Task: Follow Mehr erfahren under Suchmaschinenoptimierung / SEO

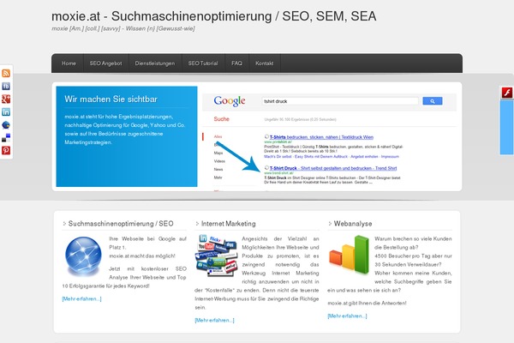Action: [81, 298]
